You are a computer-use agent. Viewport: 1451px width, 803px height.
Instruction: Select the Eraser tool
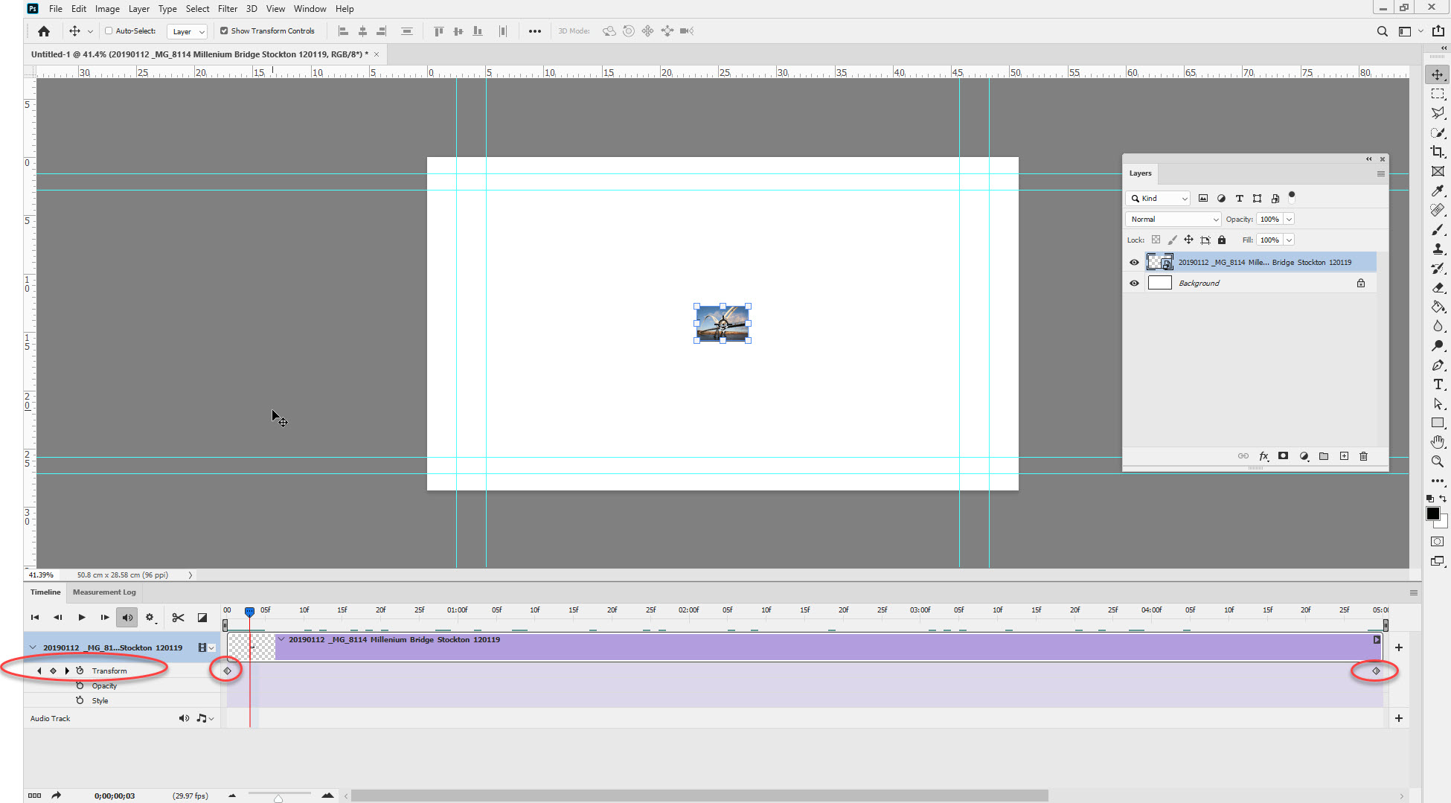(1438, 287)
